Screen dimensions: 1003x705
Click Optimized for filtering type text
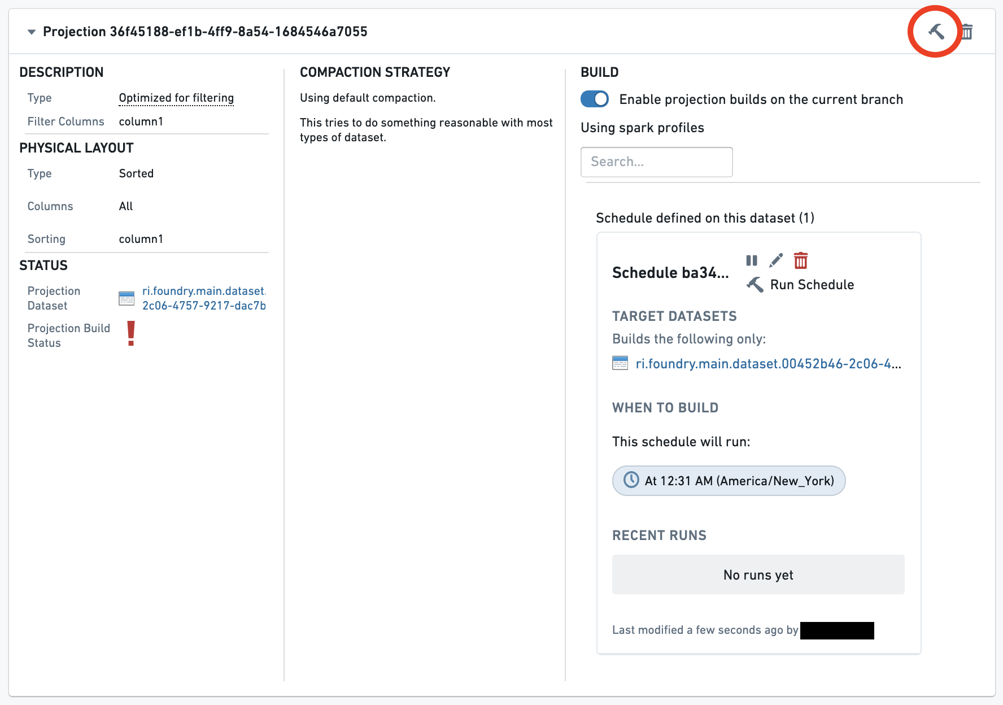pos(176,98)
